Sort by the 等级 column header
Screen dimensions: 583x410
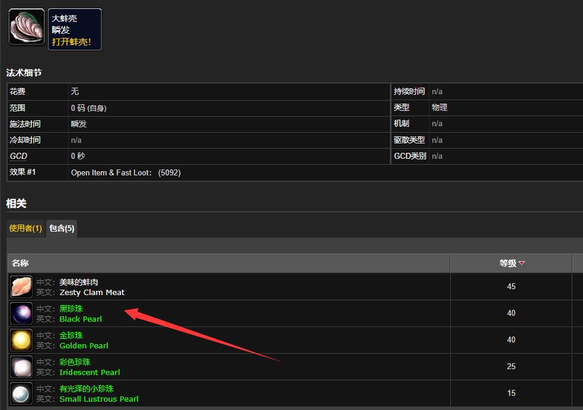(511, 263)
